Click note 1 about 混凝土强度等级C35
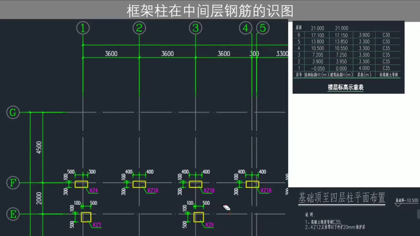Viewport: 420px width, 236px height. coord(324,222)
